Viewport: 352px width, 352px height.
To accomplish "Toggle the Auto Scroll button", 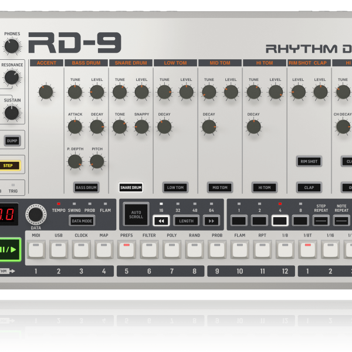I will click(136, 214).
